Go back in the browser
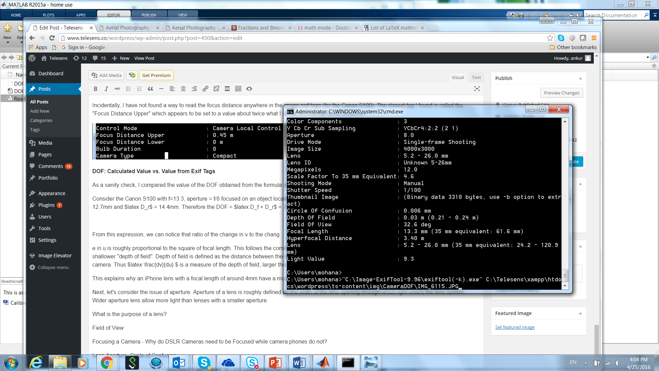659x371 pixels. click(32, 38)
